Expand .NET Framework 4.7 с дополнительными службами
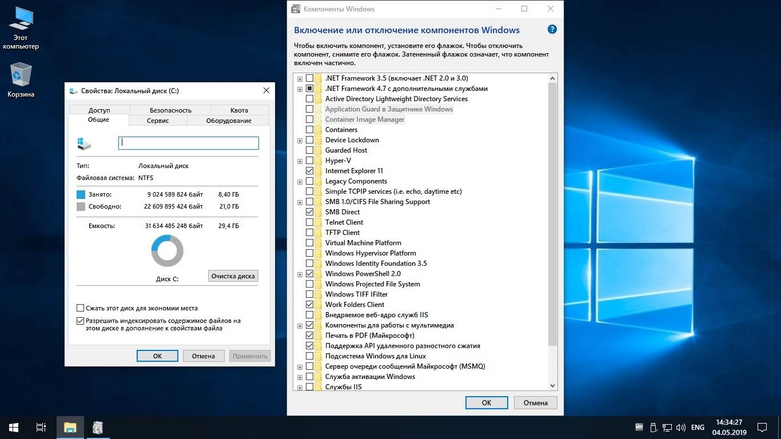Screen dimensions: 781x439 click(300, 89)
